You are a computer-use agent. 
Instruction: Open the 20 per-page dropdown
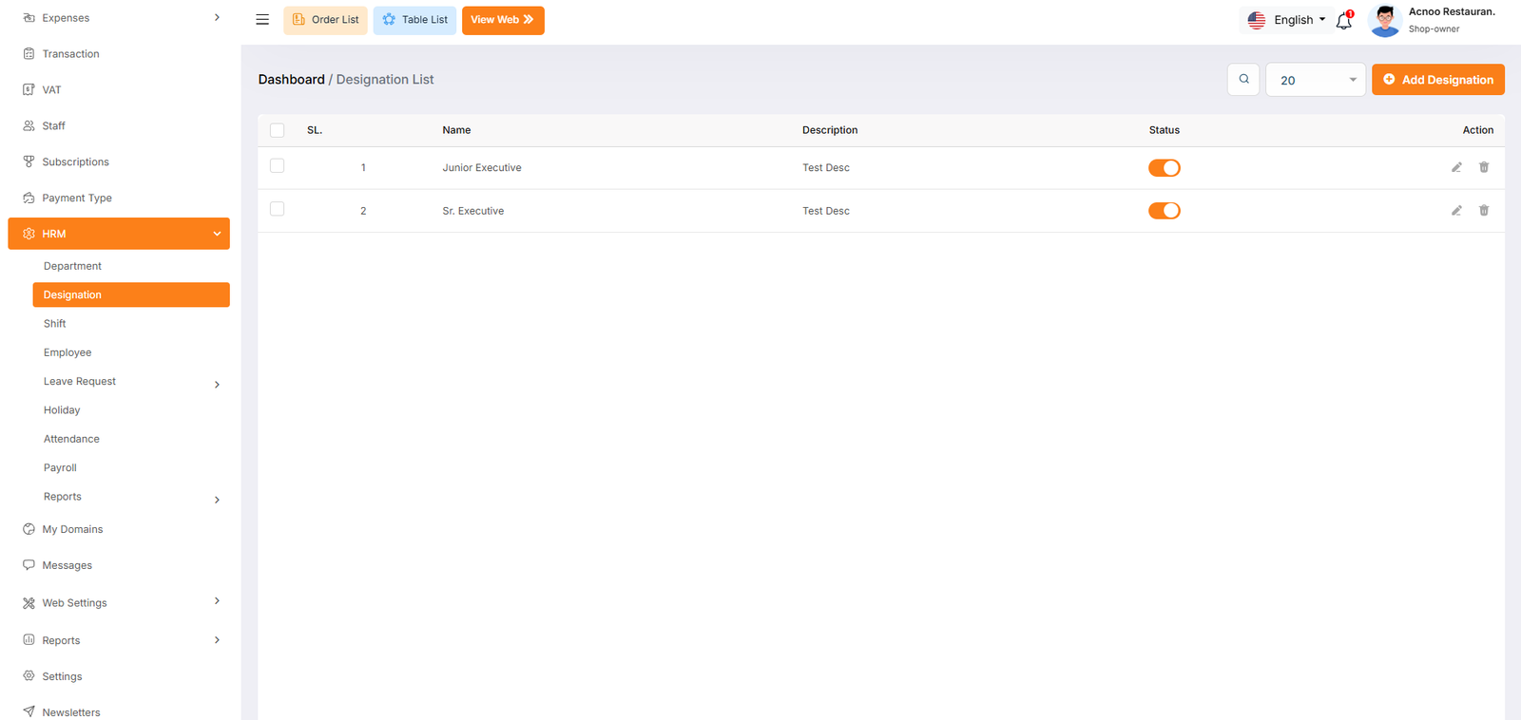(1315, 80)
